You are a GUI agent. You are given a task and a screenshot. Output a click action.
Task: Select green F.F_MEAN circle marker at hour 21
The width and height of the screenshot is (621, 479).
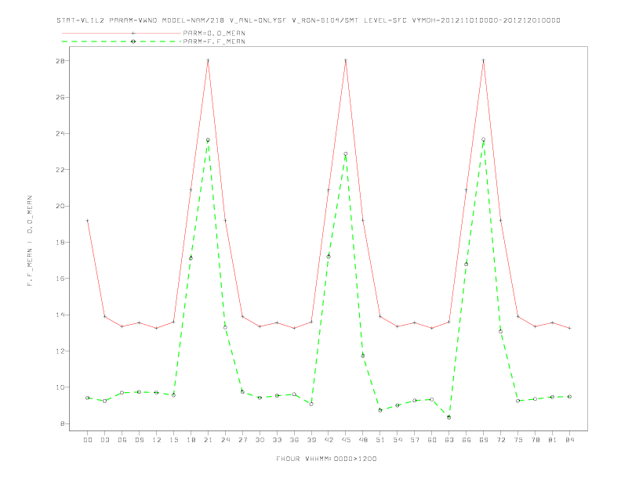208,140
